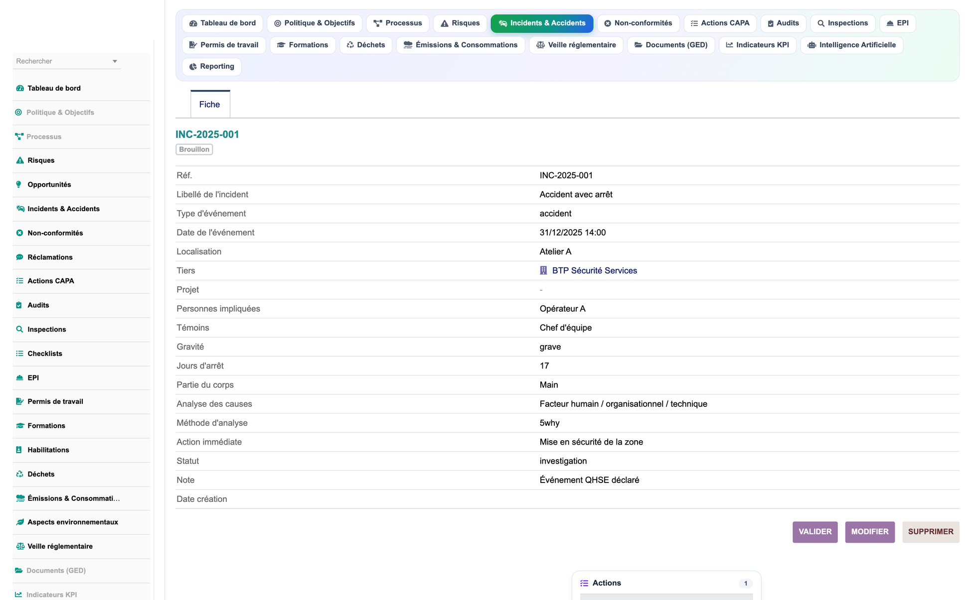Open Documents (GED) top tab
970x600 pixels.
tap(671, 45)
